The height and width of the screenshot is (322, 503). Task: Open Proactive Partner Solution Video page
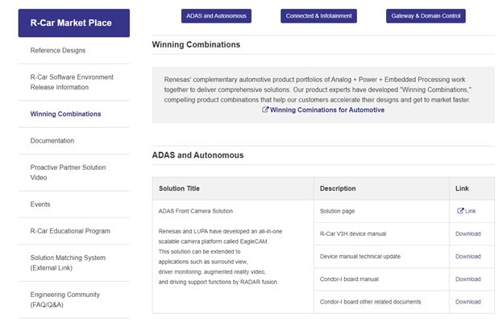tap(68, 172)
